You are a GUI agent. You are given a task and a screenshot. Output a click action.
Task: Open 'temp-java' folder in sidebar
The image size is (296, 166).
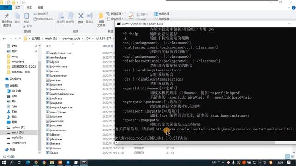coord(18,61)
